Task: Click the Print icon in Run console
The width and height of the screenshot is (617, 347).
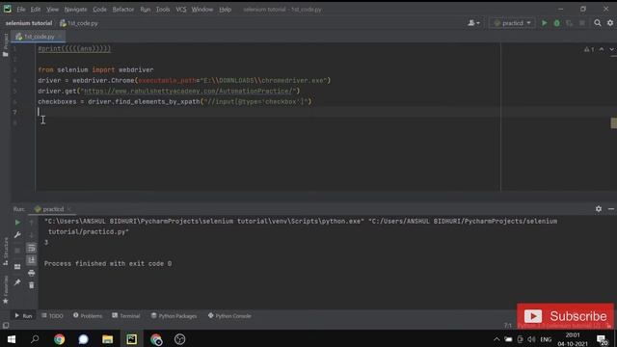Action: (x=32, y=273)
